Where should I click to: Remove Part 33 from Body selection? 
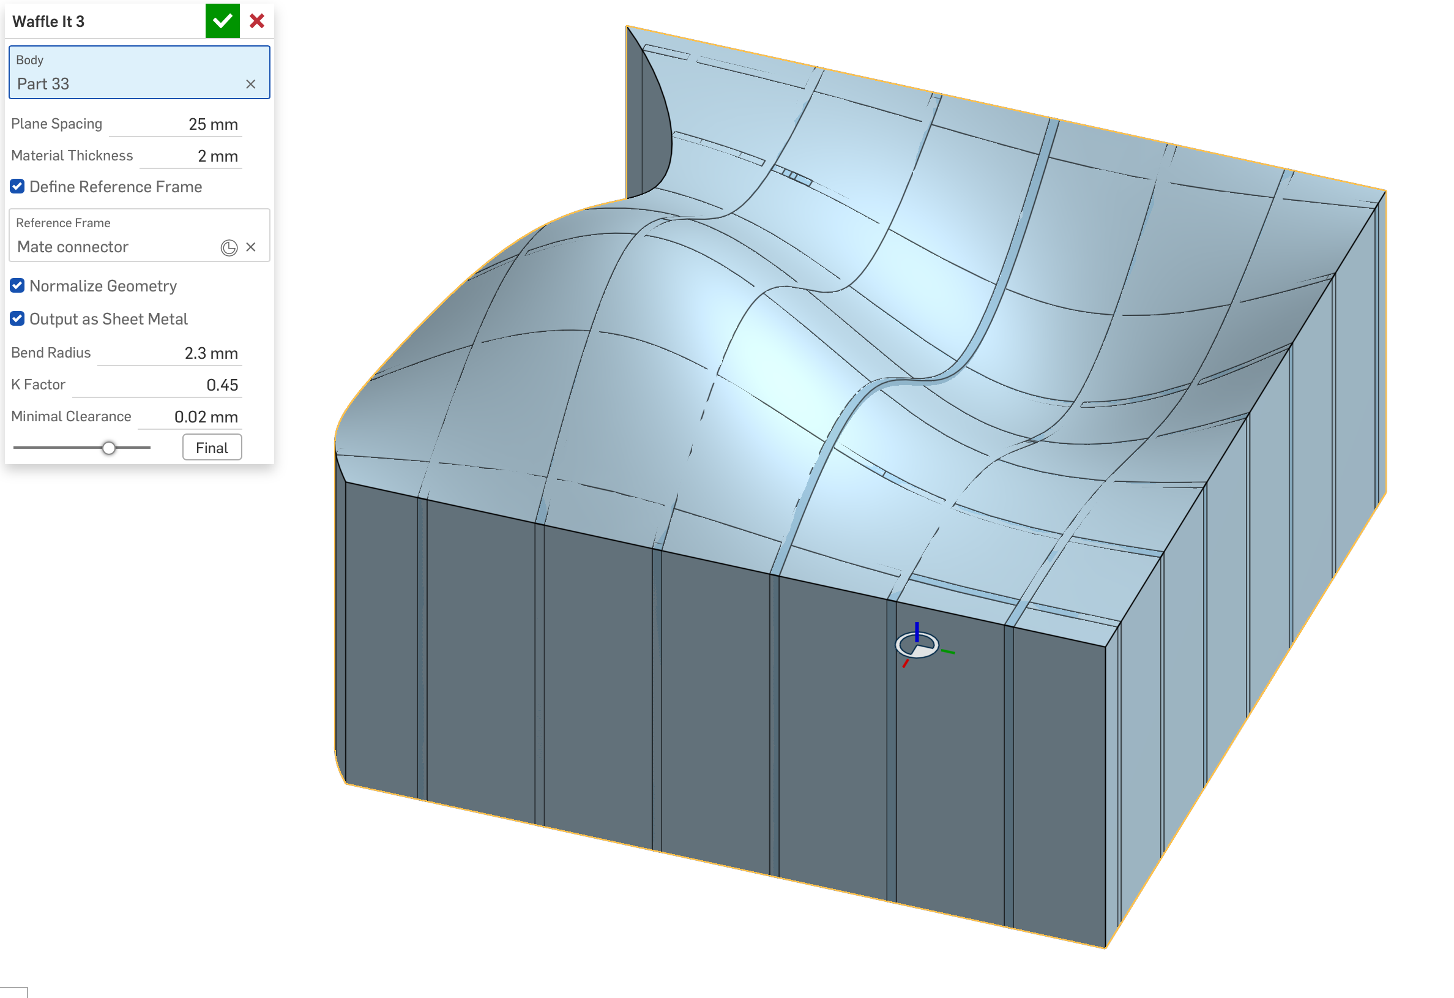tap(250, 84)
